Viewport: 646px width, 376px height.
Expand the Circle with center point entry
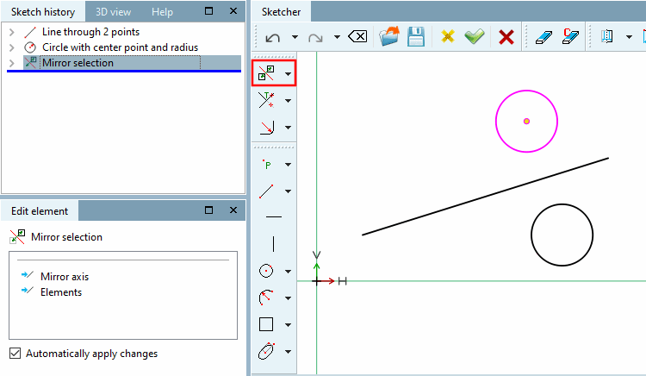[11, 47]
